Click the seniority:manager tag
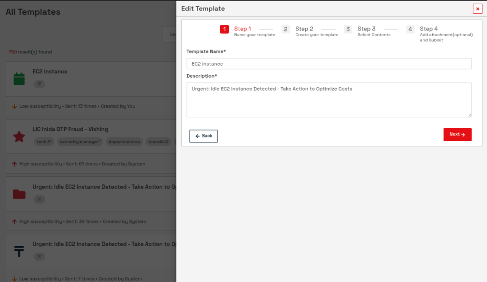The image size is (487, 282). pyautogui.click(x=80, y=141)
